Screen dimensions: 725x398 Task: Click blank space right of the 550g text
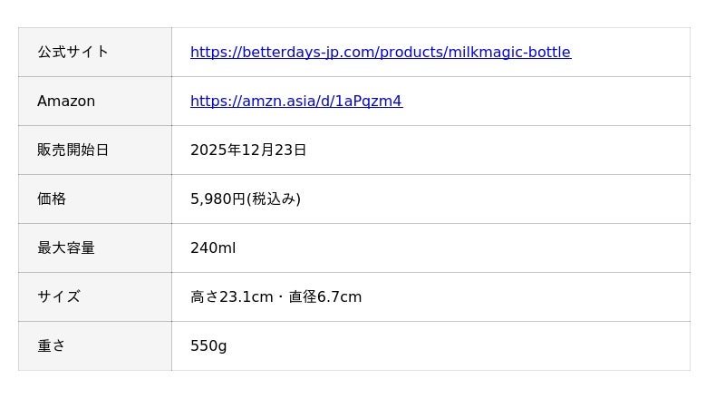point(453,346)
